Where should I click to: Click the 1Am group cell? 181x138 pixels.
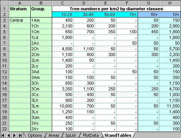click(41, 20)
